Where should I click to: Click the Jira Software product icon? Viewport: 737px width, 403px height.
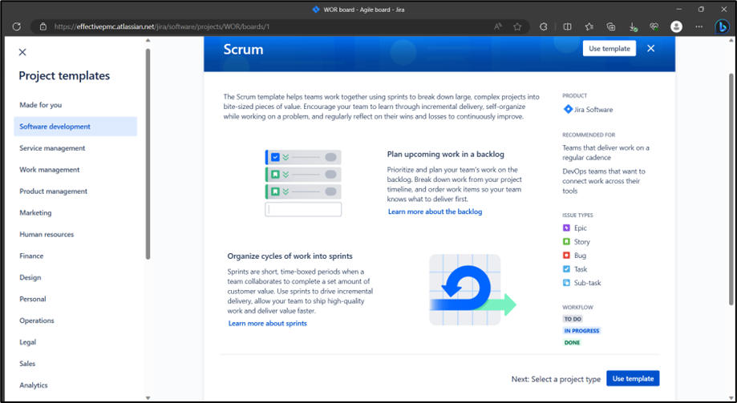[568, 110]
